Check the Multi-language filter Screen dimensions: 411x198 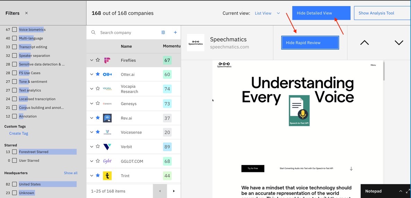coord(15,38)
